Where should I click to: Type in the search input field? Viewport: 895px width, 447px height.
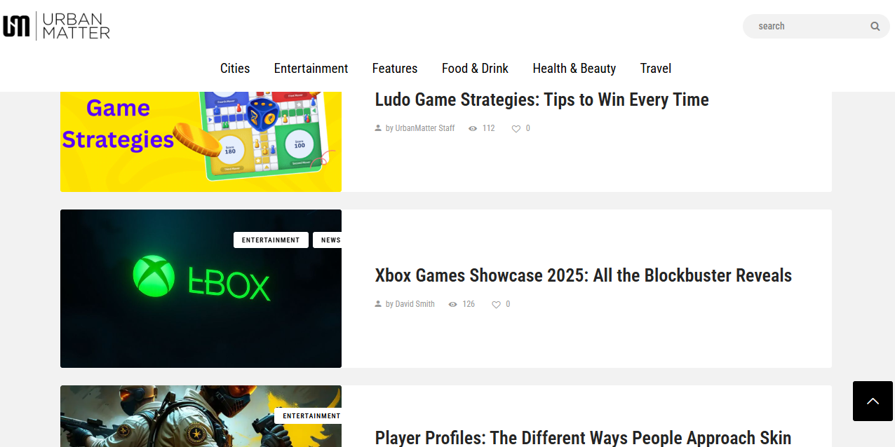click(807, 27)
